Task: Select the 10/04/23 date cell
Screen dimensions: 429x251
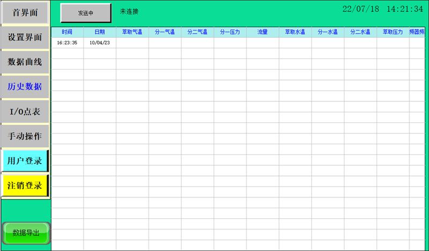Action: pyautogui.click(x=100, y=42)
